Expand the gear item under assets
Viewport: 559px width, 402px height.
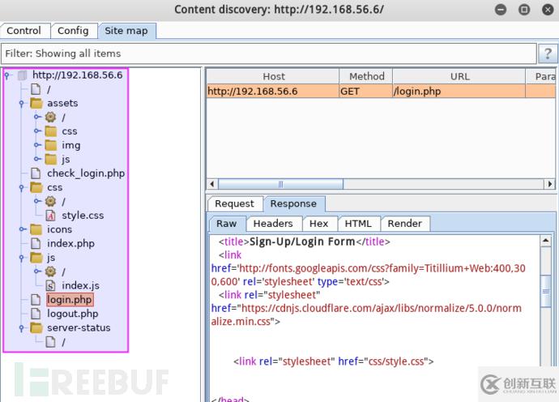(x=37, y=117)
